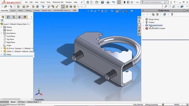This screenshot has width=189, height=106.
Task: Open a file using the Open folder icon
Action: click(97, 2)
